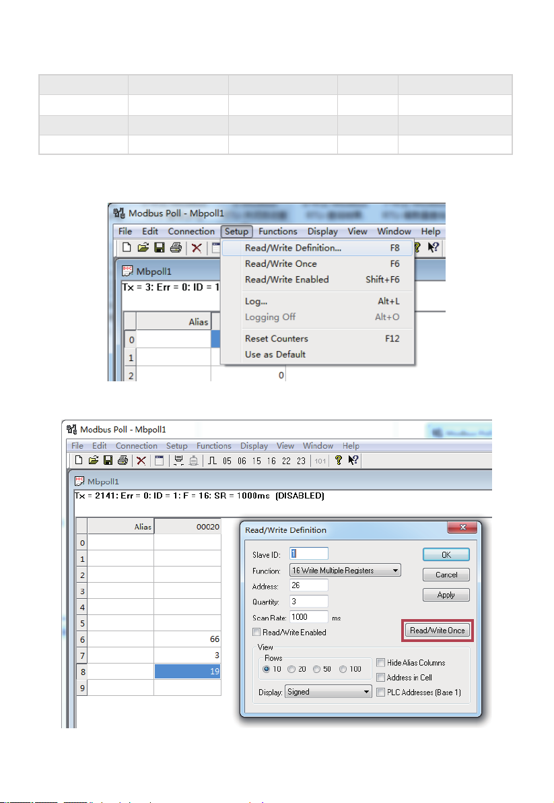
Task: Click Save disk icon in lower Modbus Poll toolbar
Action: (x=108, y=460)
